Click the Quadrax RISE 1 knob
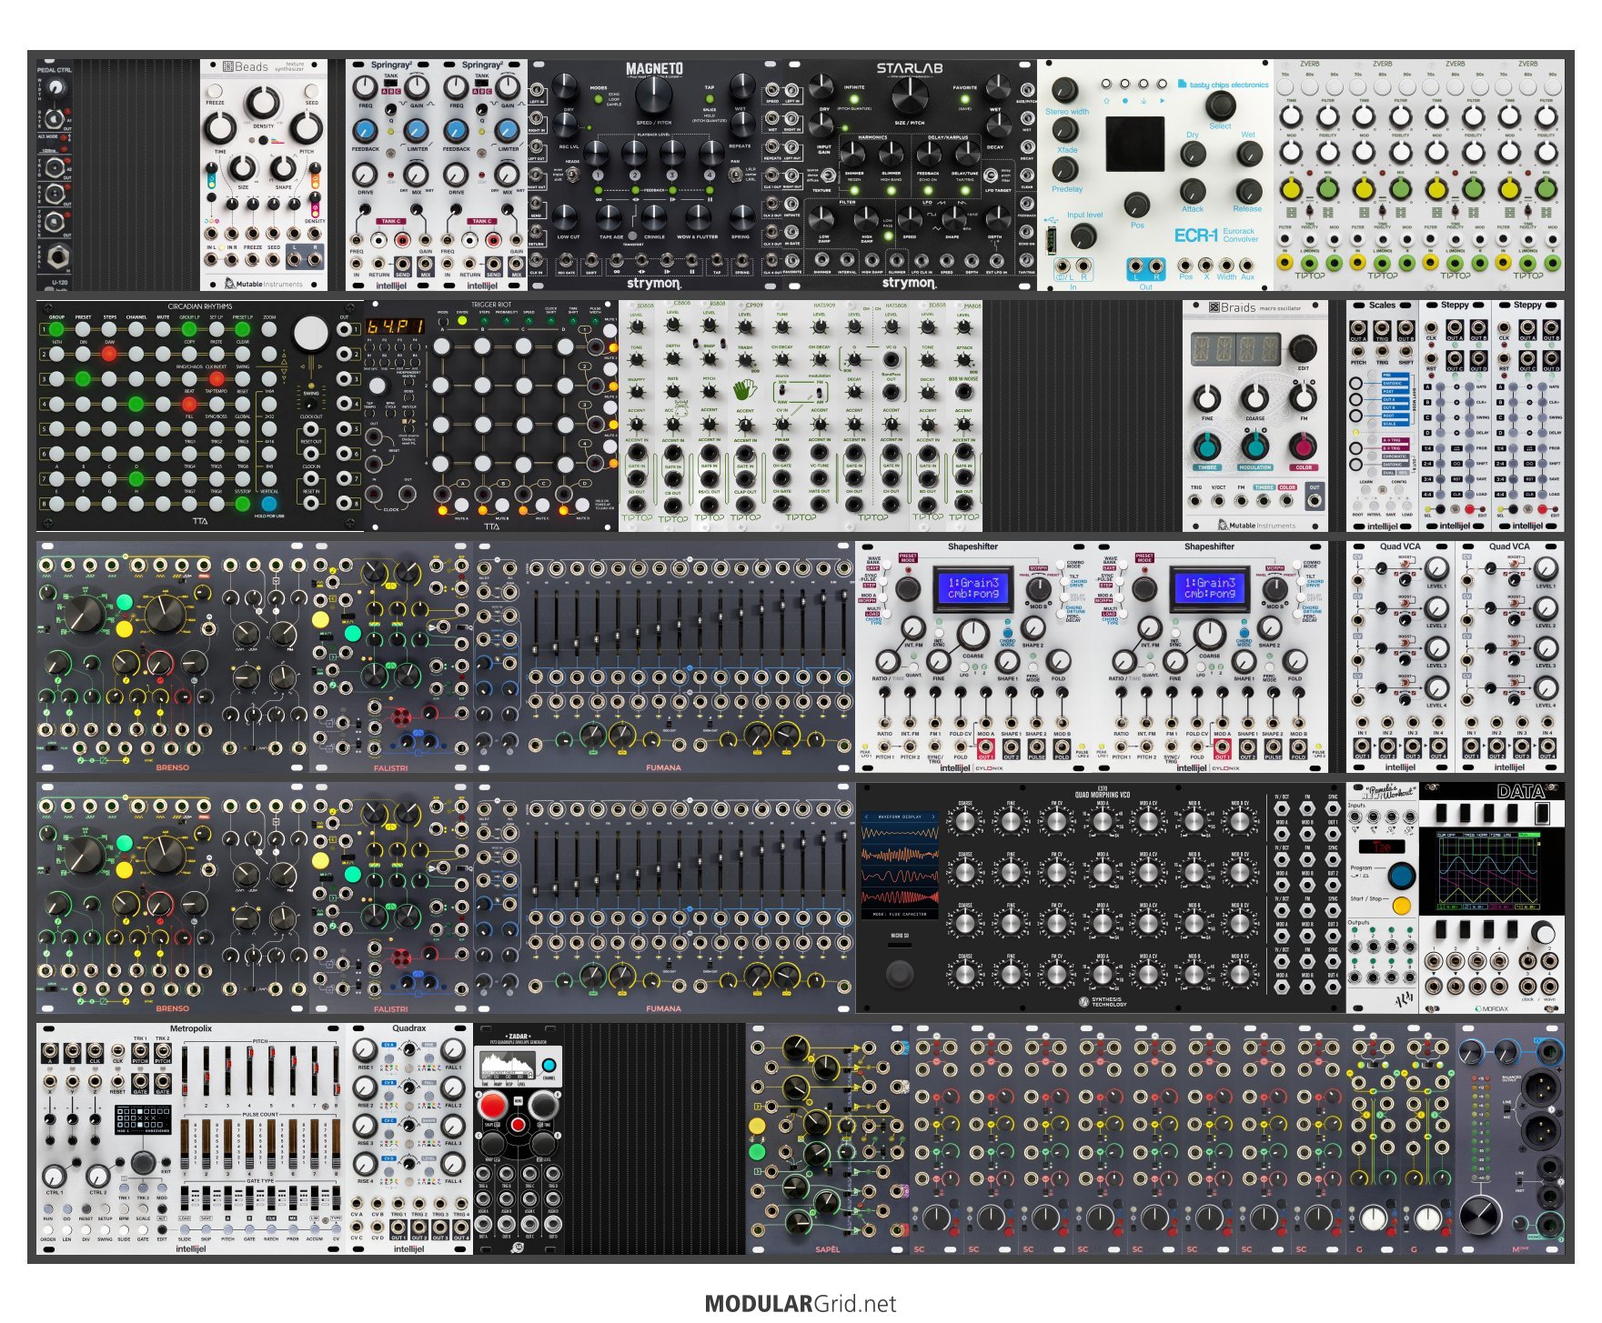The height and width of the screenshot is (1323, 1602). click(365, 1050)
